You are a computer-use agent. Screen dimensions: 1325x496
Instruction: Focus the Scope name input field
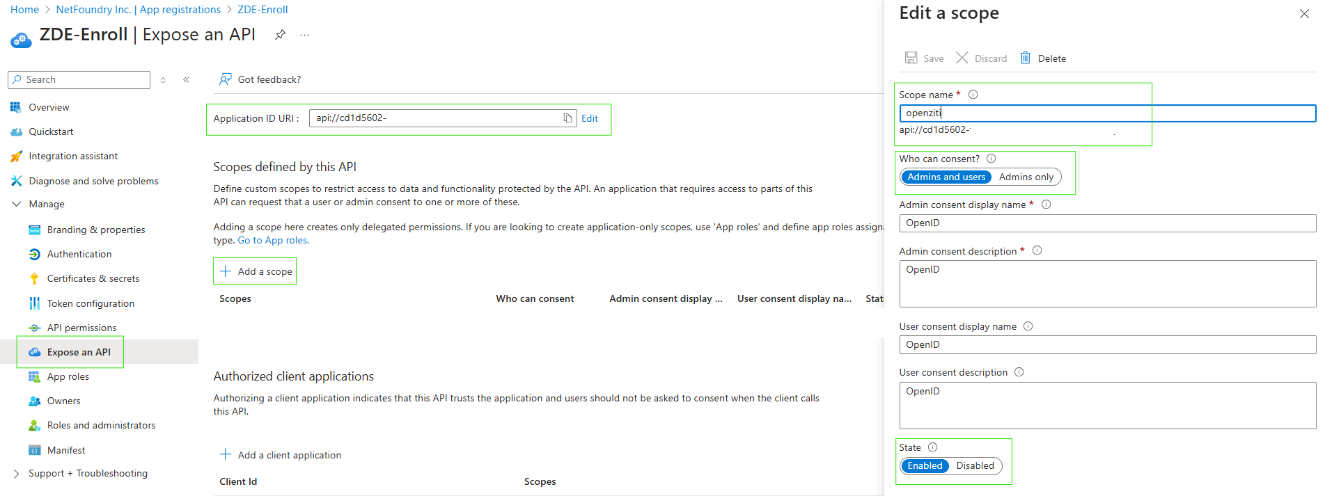point(1108,113)
